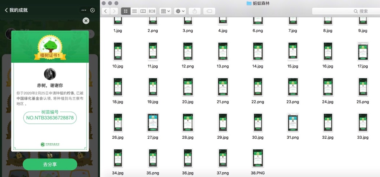This screenshot has width=380, height=177.
Task: Select the 26.jpg thumbnail
Action: pyautogui.click(x=118, y=122)
